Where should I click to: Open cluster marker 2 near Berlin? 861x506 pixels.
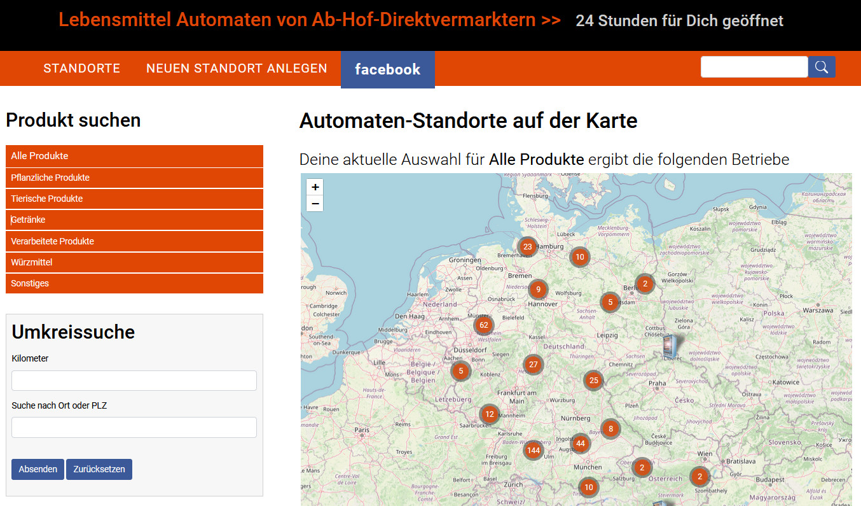(x=645, y=284)
